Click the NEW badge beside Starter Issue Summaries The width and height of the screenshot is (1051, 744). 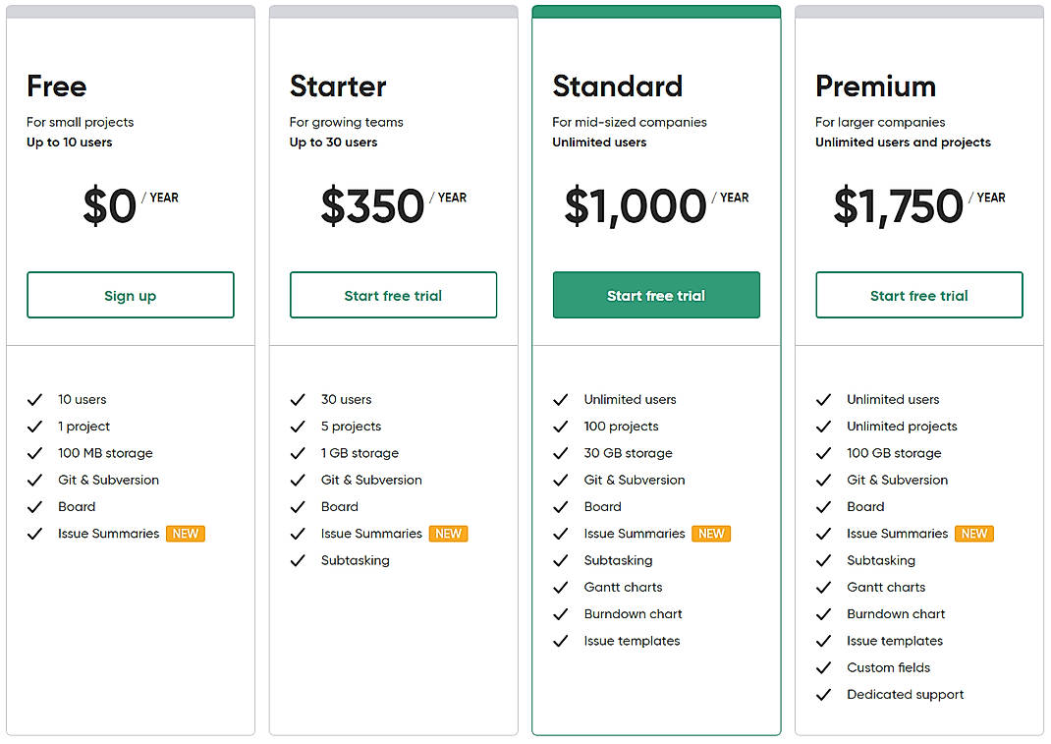448,533
